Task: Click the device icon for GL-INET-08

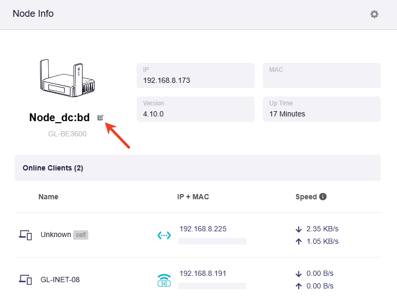Action: tap(25, 280)
